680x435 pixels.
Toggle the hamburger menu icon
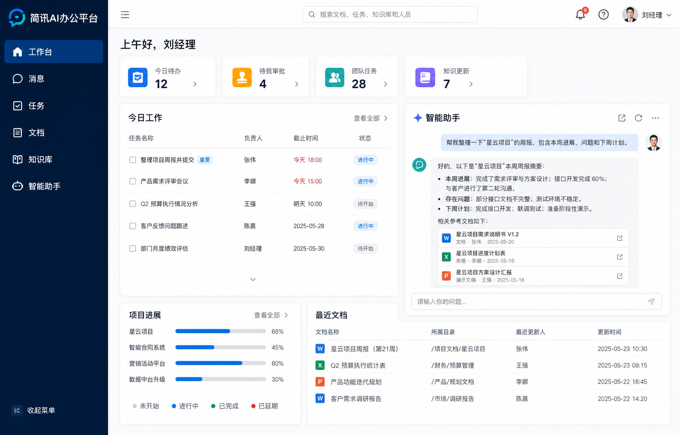[125, 15]
